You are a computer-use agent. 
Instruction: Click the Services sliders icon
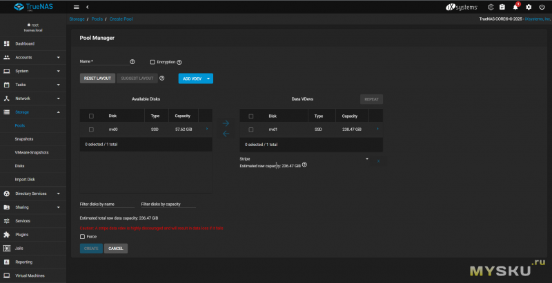pos(6,221)
